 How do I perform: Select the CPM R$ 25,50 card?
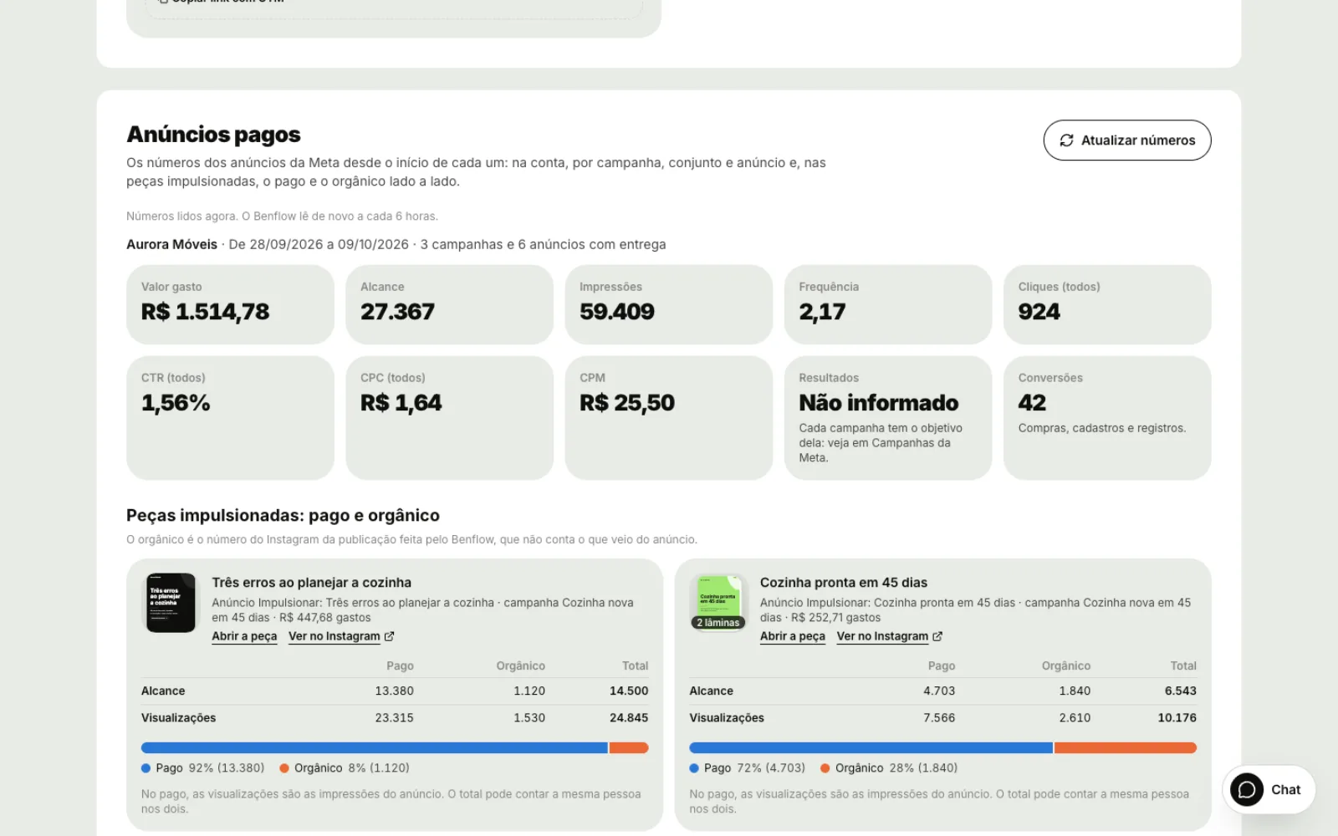pyautogui.click(x=668, y=418)
